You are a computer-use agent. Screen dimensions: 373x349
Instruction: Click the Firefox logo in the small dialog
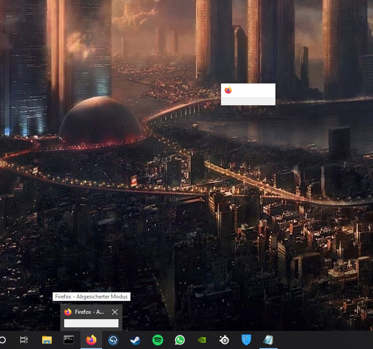[x=228, y=90]
